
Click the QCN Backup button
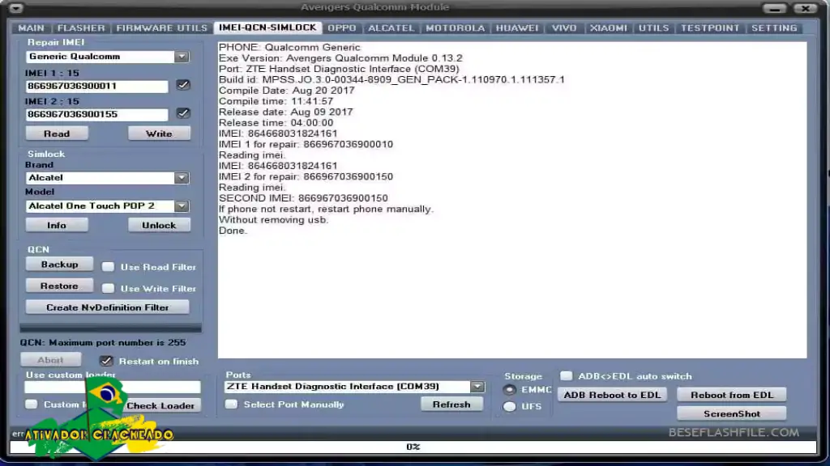click(x=59, y=265)
